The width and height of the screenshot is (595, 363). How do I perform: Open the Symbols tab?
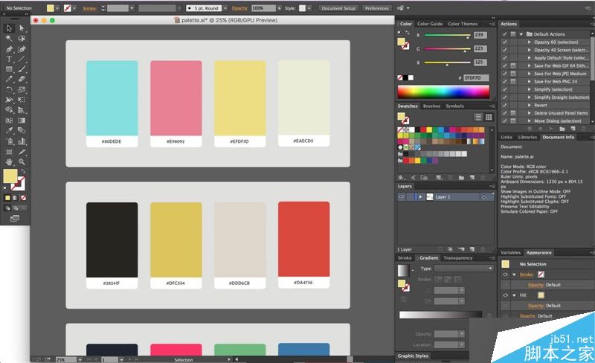454,106
